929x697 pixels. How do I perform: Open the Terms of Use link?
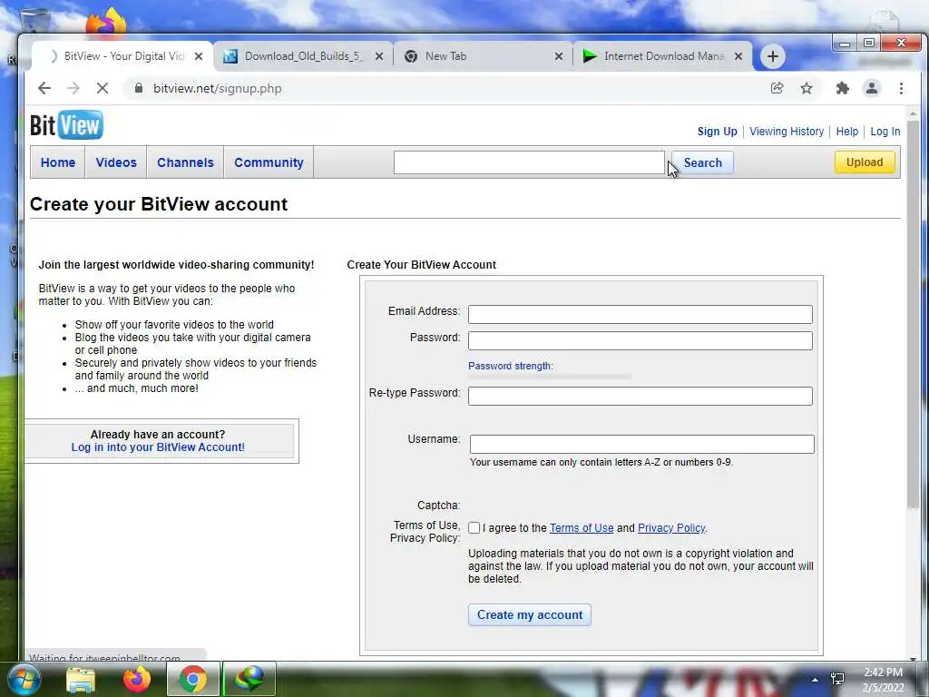tap(582, 528)
